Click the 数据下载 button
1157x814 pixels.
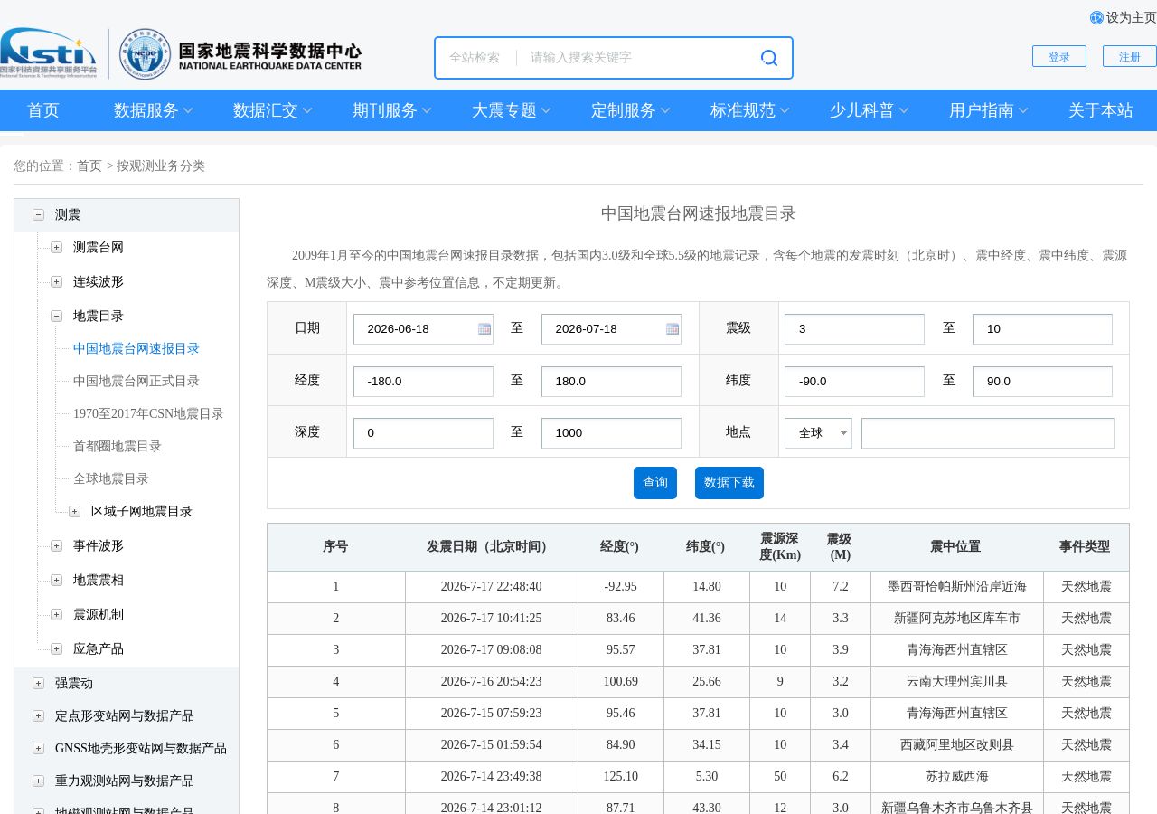point(729,483)
